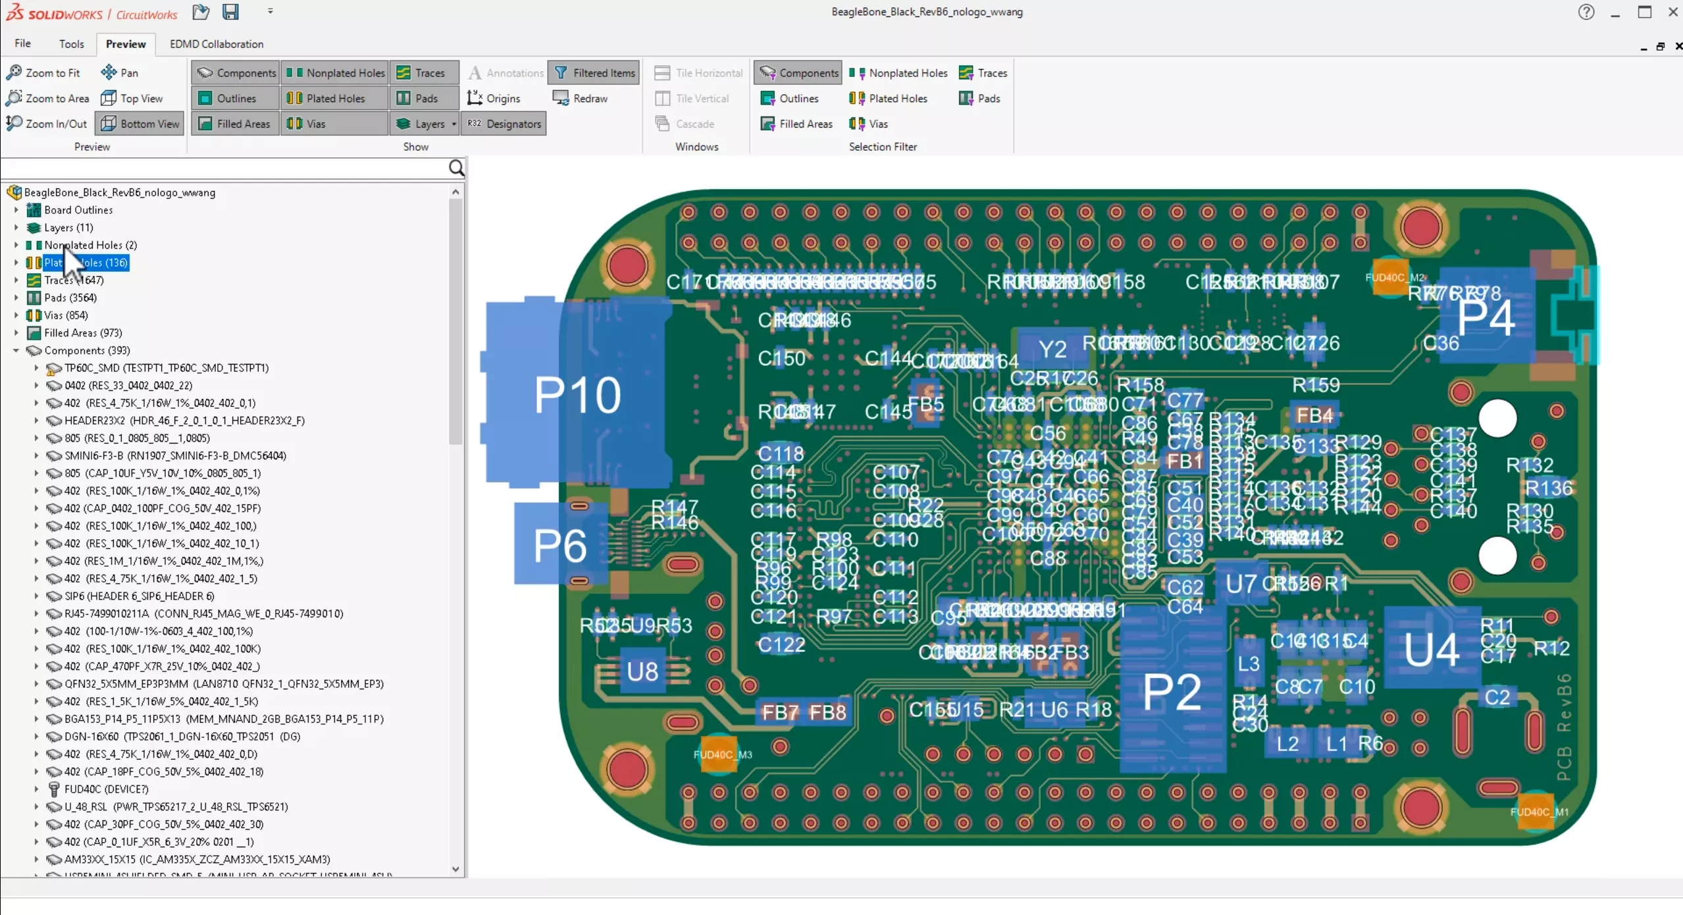Click the P10 connector on the board
The width and height of the screenshot is (1683, 915).
click(578, 394)
